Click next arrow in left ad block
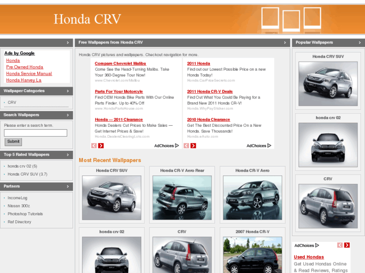This screenshot has height=273, width=365. click(101, 146)
